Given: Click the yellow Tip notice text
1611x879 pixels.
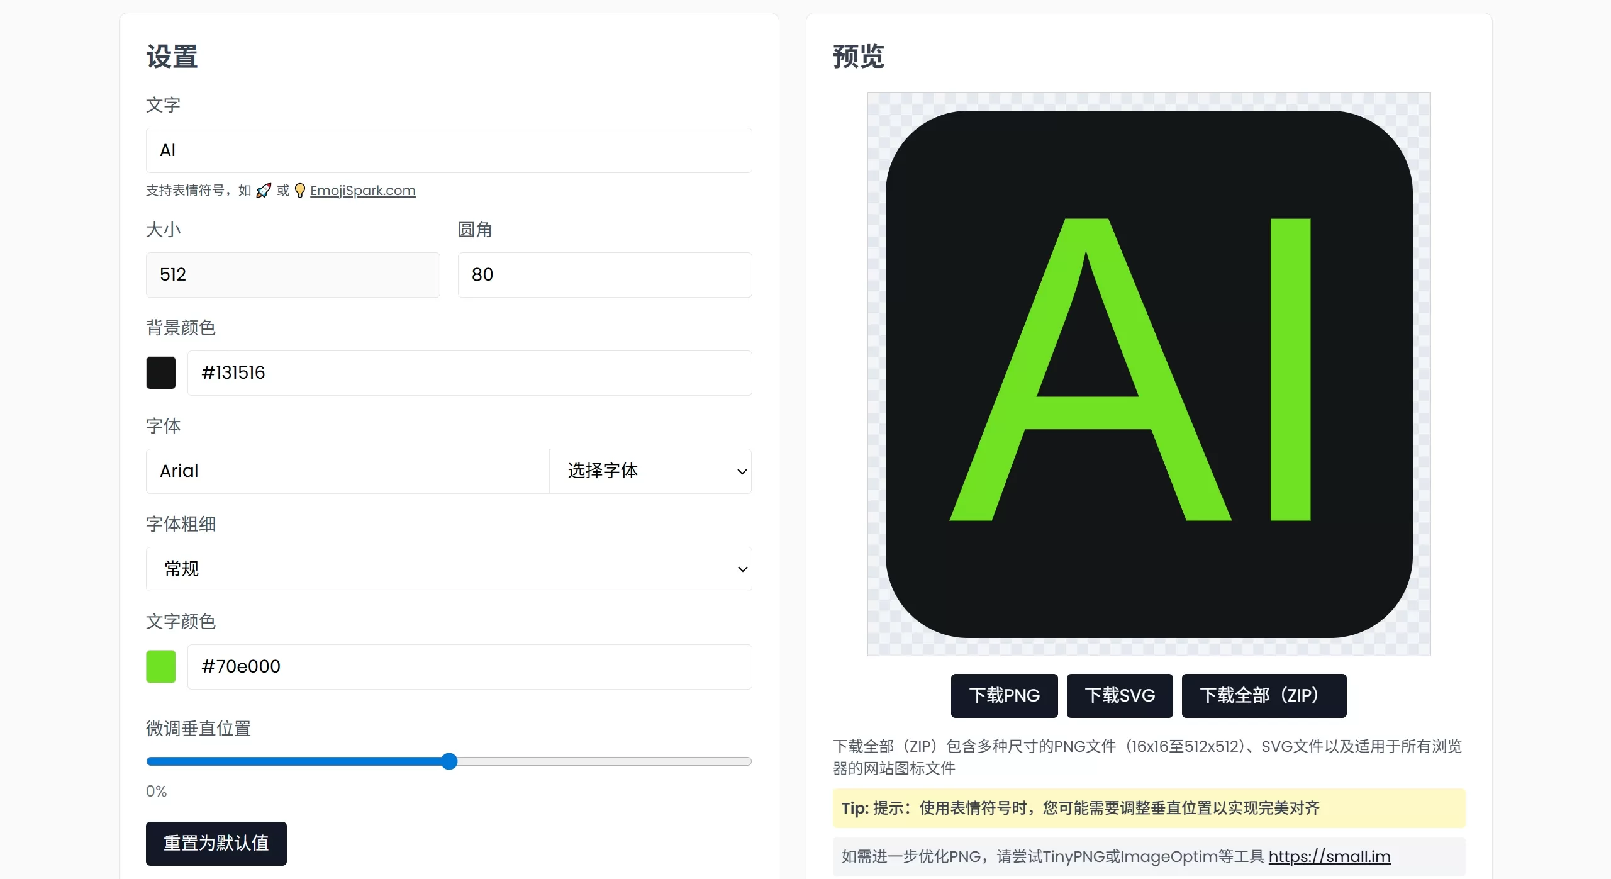Looking at the screenshot, I should click(x=1080, y=808).
